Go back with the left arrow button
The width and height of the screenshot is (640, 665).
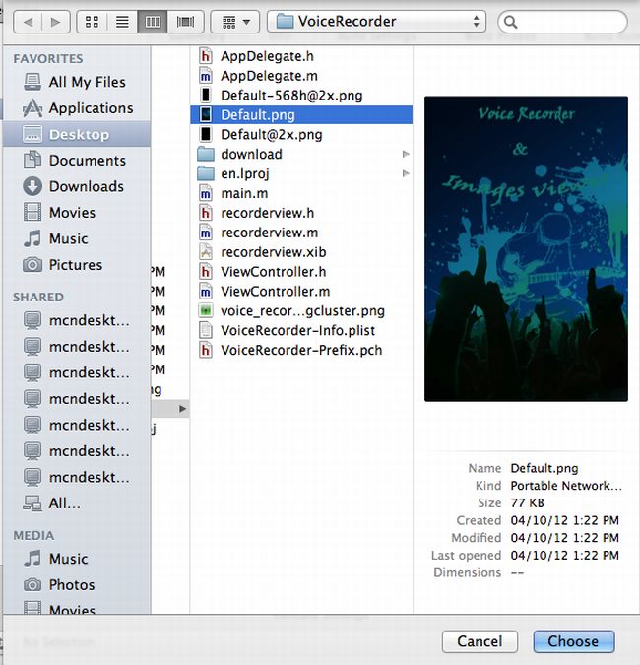click(28, 22)
